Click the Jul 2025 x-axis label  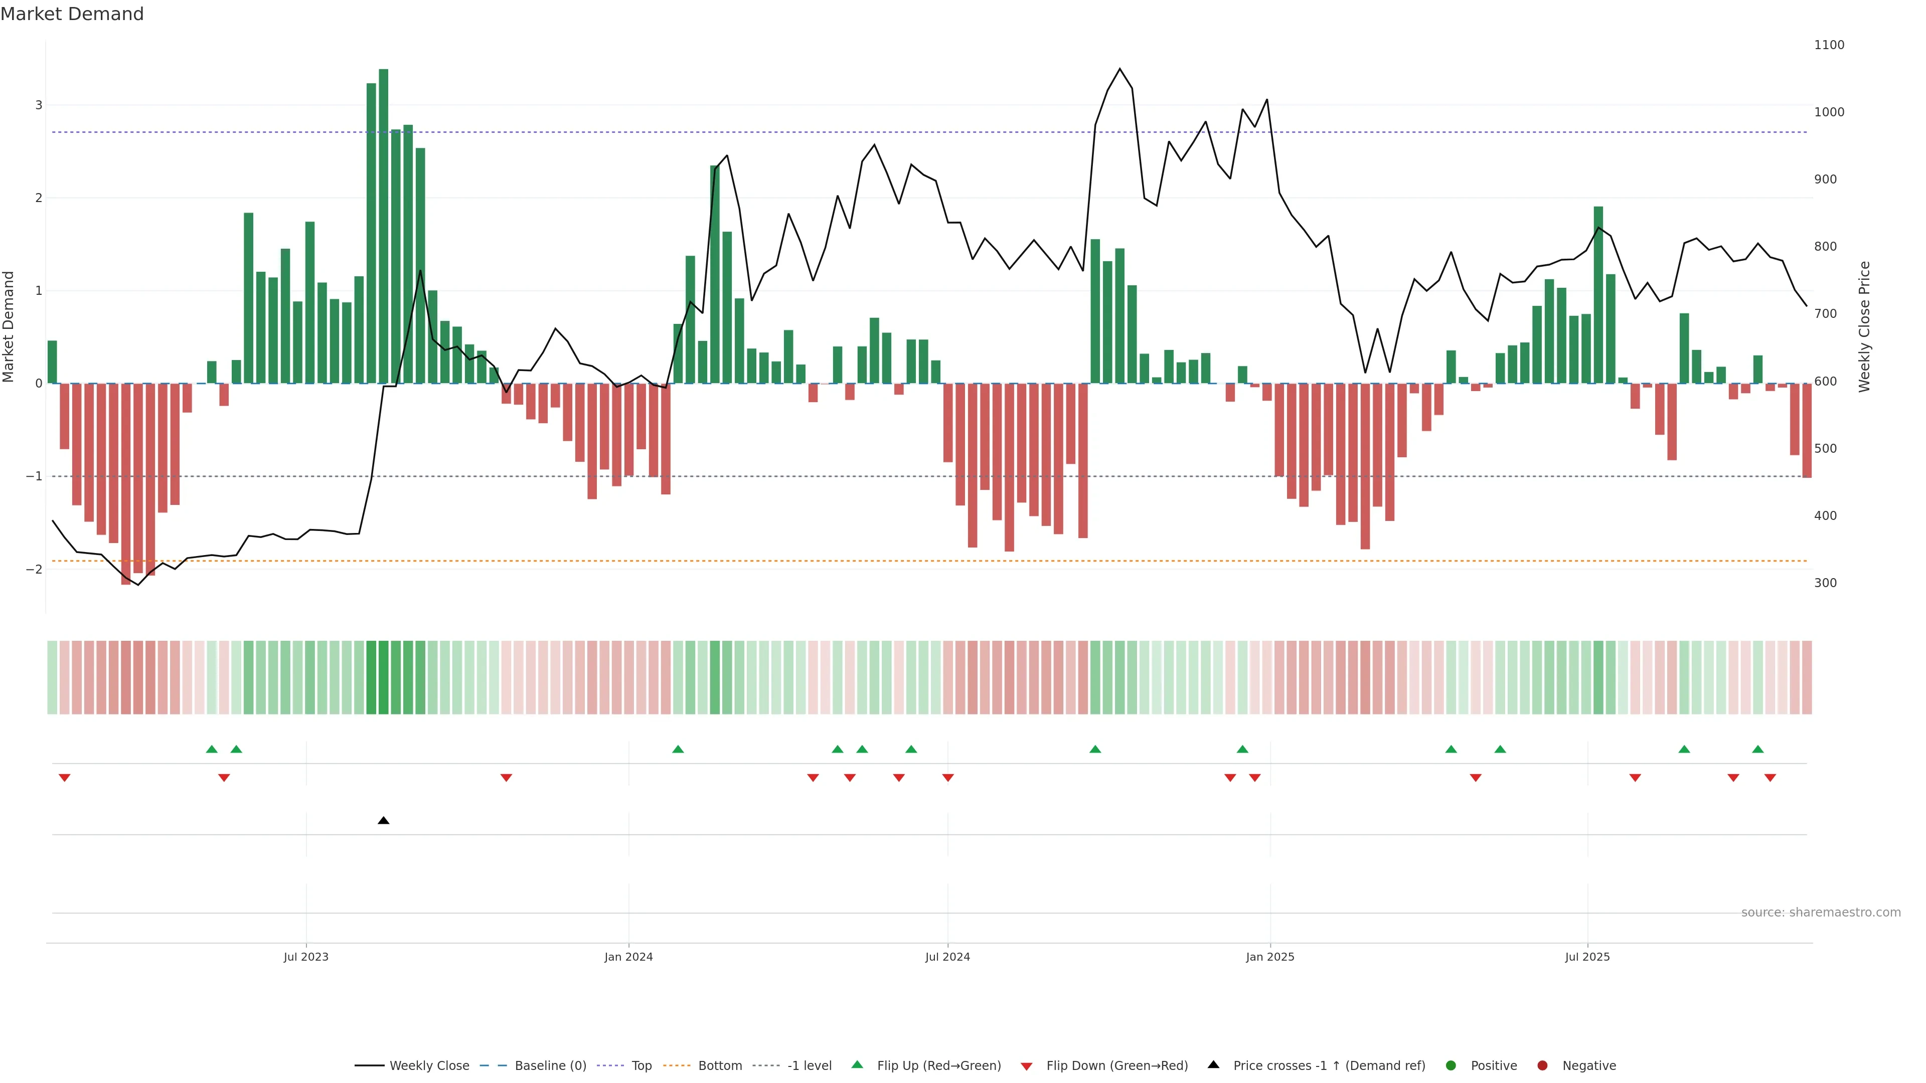1586,957
